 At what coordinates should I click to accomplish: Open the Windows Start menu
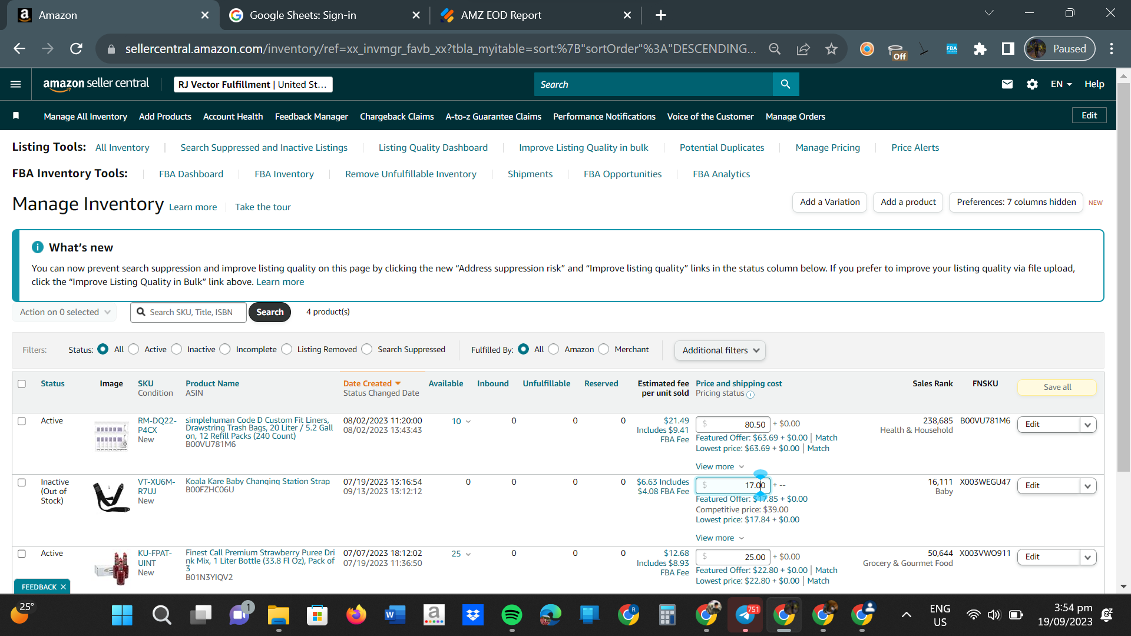(x=122, y=615)
